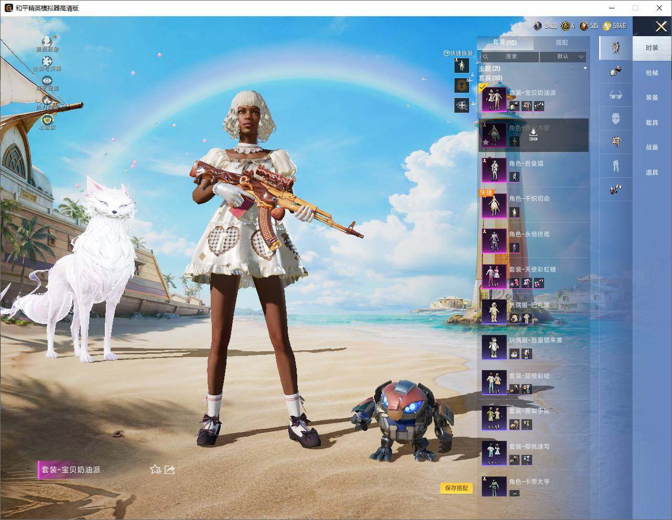The image size is (672, 520).
Task: Collapse the 主题(21) section arrow
Action: point(585,69)
